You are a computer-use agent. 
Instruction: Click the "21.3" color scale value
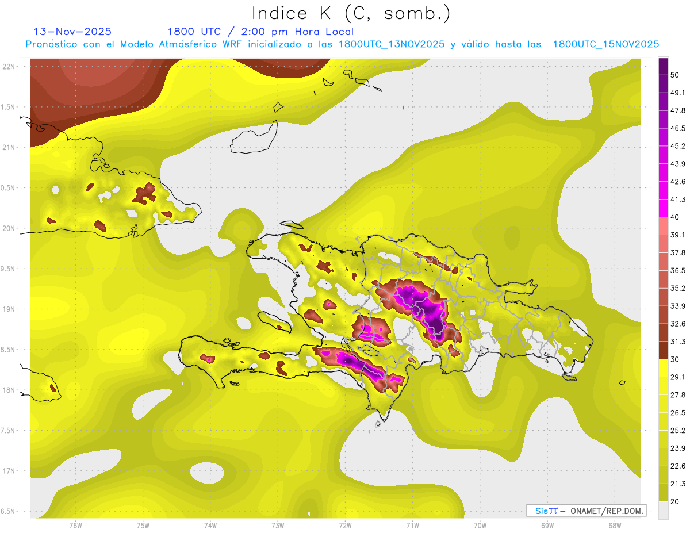[678, 484]
